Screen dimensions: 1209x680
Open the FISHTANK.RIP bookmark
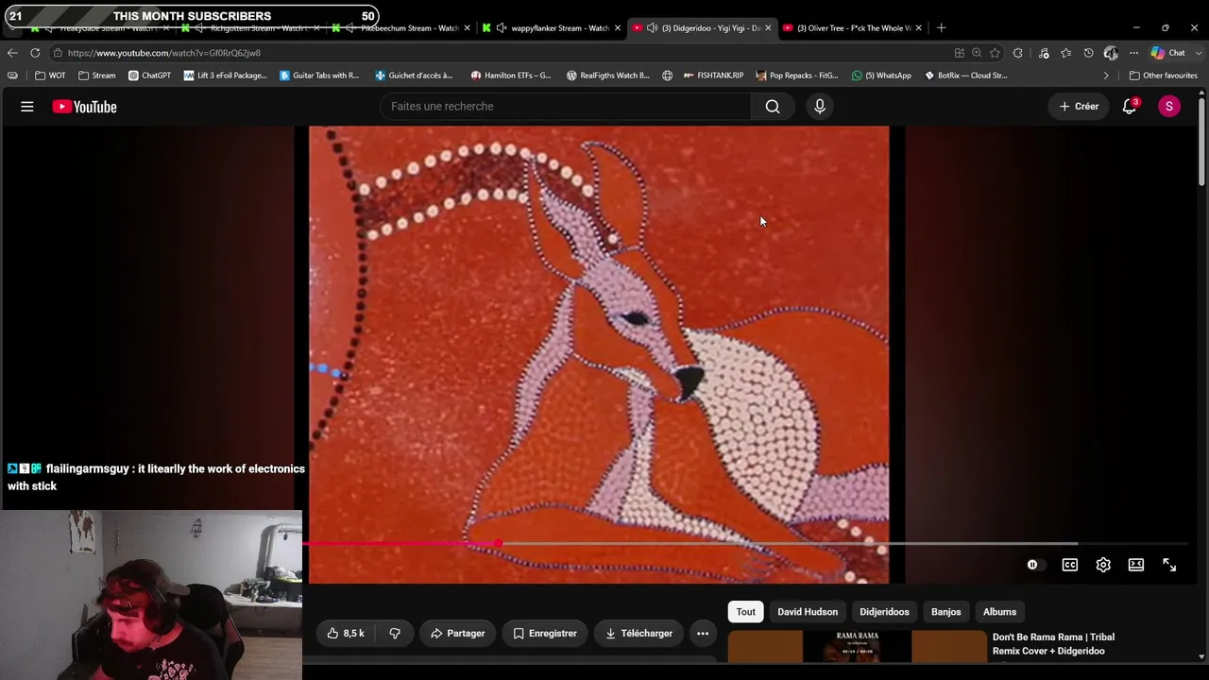point(713,76)
